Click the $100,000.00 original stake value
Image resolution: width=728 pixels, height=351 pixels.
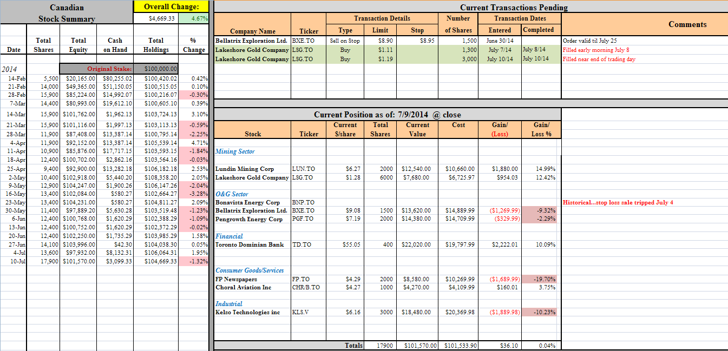[x=155, y=69]
